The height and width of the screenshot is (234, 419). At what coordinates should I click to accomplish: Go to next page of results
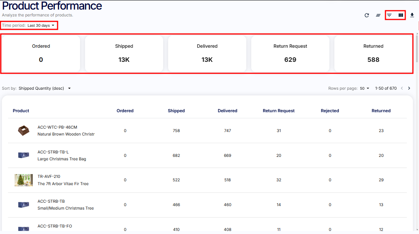409,88
